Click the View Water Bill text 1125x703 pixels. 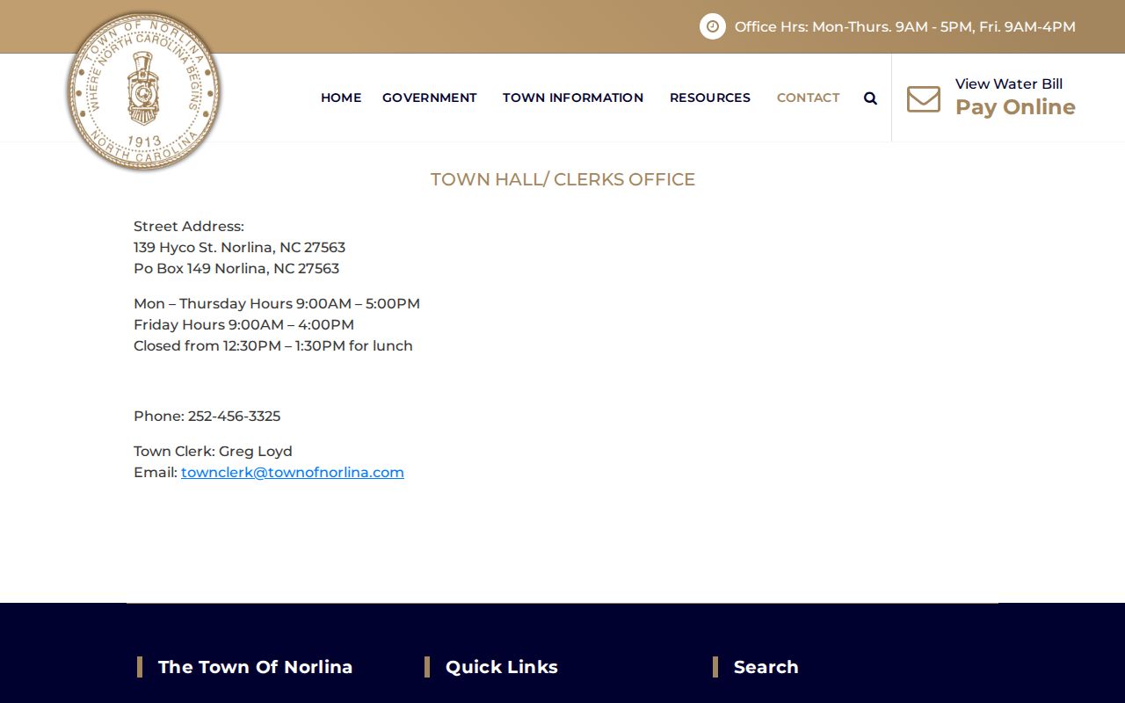(x=1009, y=83)
